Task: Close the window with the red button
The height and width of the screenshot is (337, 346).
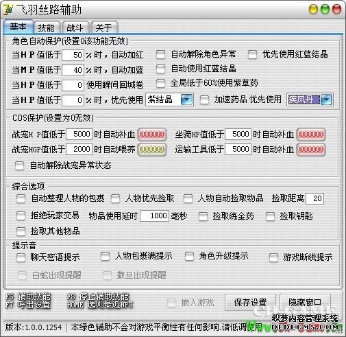Action: coord(336,10)
